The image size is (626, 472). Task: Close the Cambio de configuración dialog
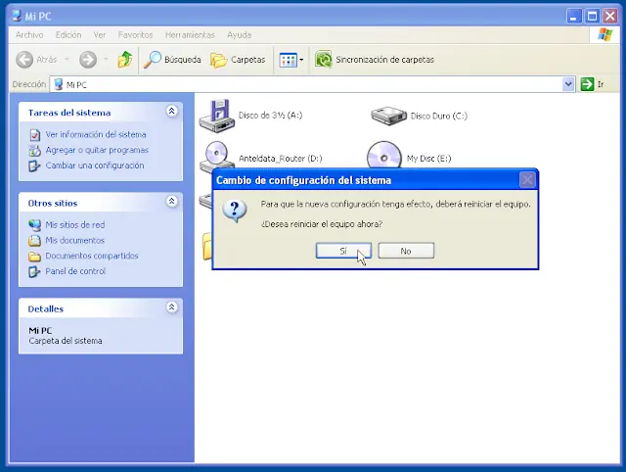click(527, 180)
